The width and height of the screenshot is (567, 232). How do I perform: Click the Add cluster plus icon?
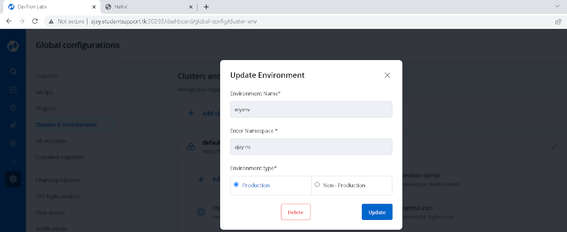click(x=191, y=113)
